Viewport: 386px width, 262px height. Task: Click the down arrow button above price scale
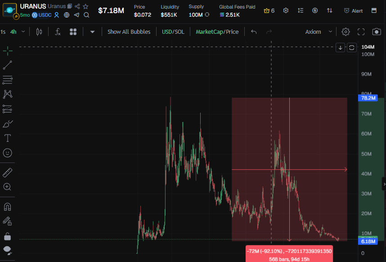[341, 48]
